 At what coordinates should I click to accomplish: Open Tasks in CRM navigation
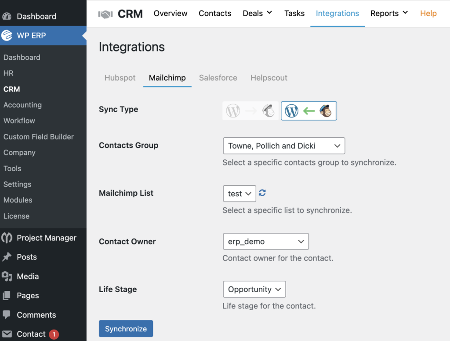(294, 13)
